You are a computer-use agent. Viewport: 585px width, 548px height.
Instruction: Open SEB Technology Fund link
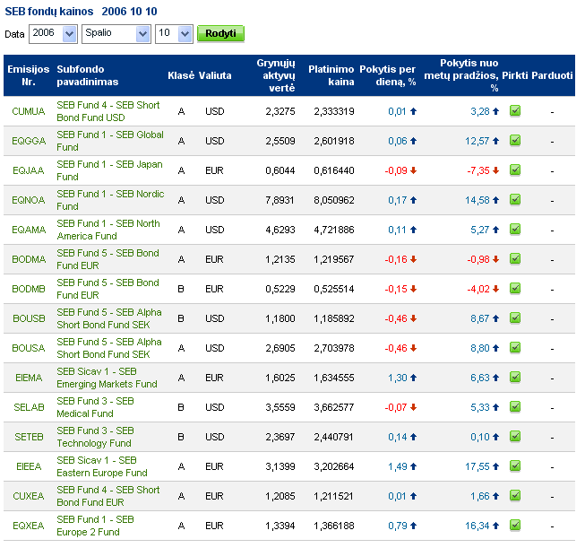(96, 437)
